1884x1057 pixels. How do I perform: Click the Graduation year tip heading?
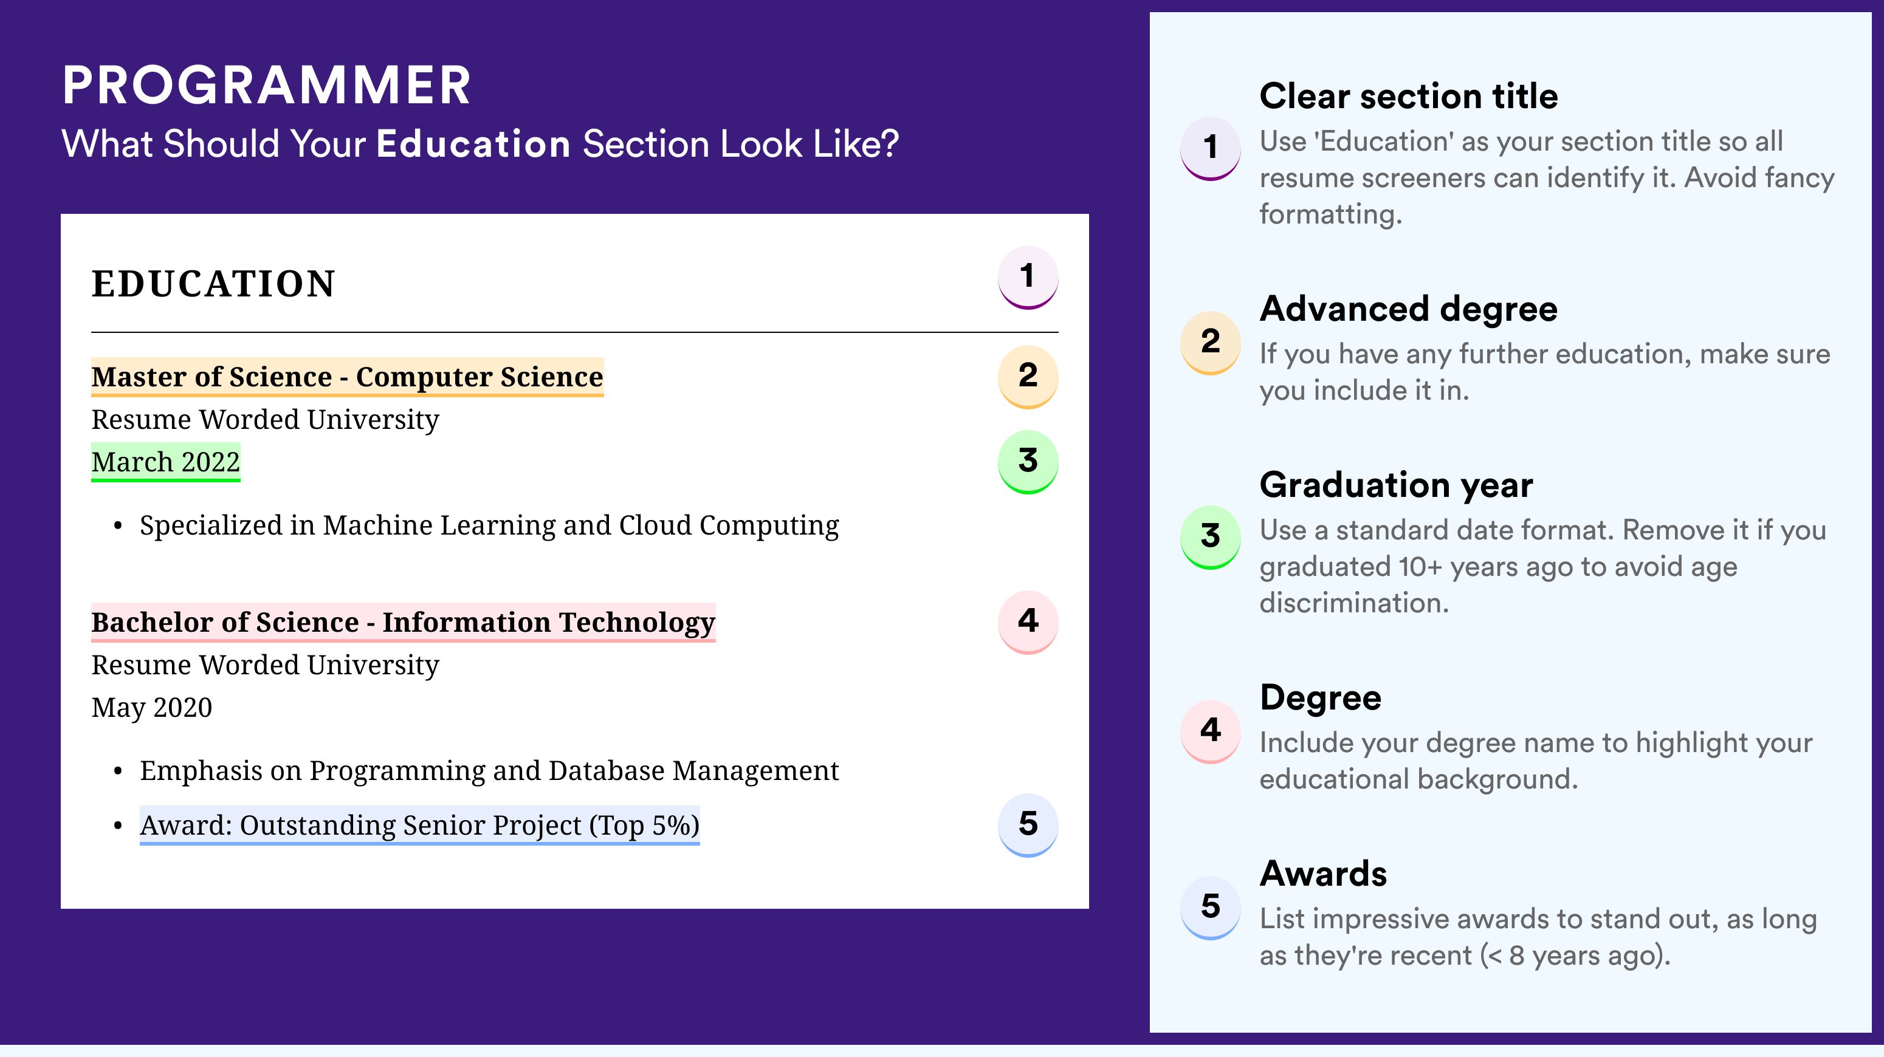point(1396,485)
